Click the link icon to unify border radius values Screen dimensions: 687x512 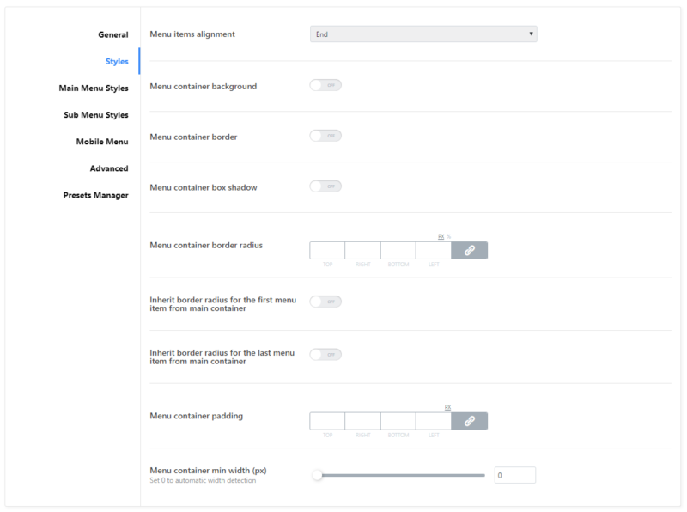[x=469, y=250]
